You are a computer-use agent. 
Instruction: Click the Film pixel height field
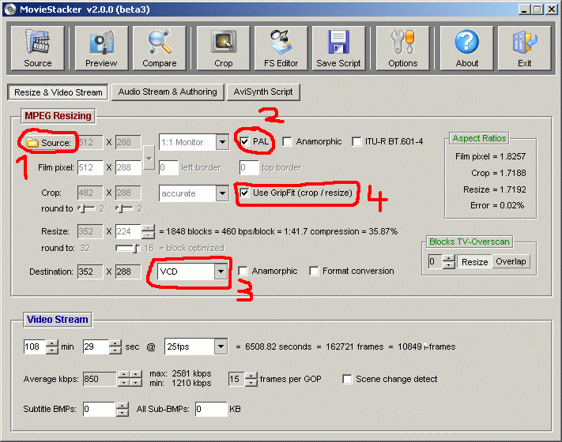pos(128,167)
